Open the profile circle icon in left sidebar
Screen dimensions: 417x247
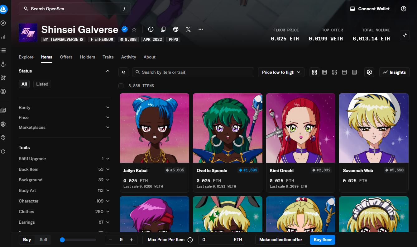3,91
